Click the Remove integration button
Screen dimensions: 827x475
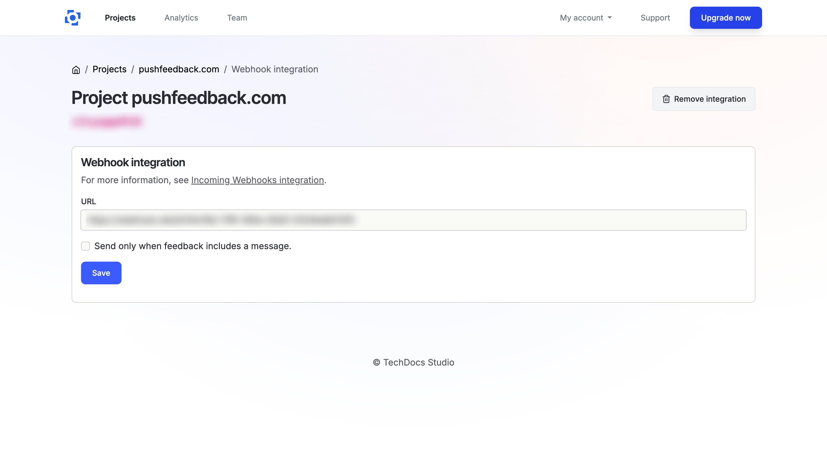pyautogui.click(x=704, y=99)
